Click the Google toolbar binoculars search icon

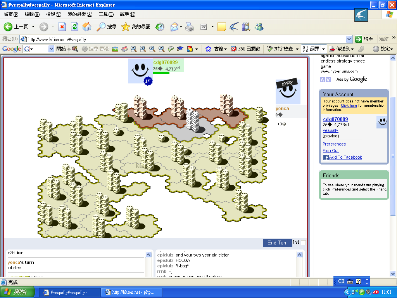pos(75,49)
